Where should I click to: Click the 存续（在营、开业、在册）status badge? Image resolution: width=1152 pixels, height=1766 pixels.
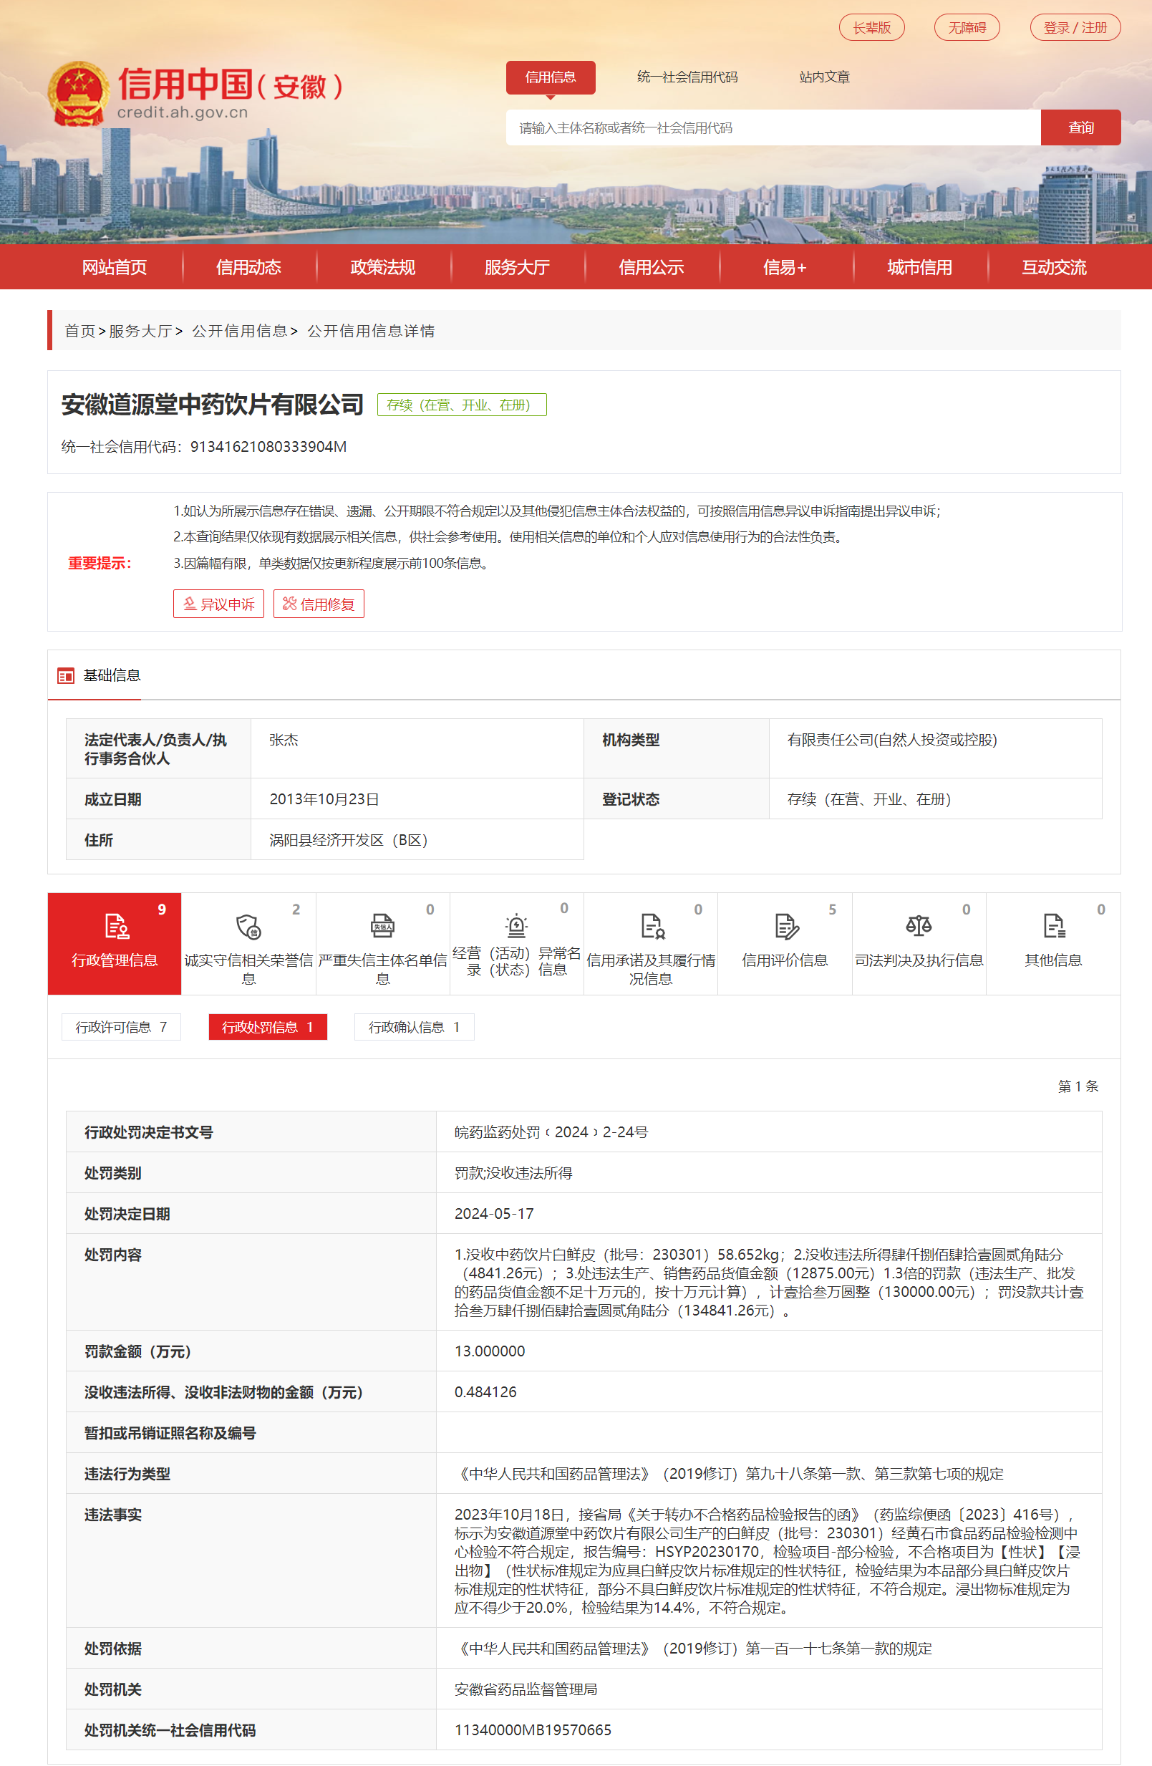pyautogui.click(x=462, y=405)
